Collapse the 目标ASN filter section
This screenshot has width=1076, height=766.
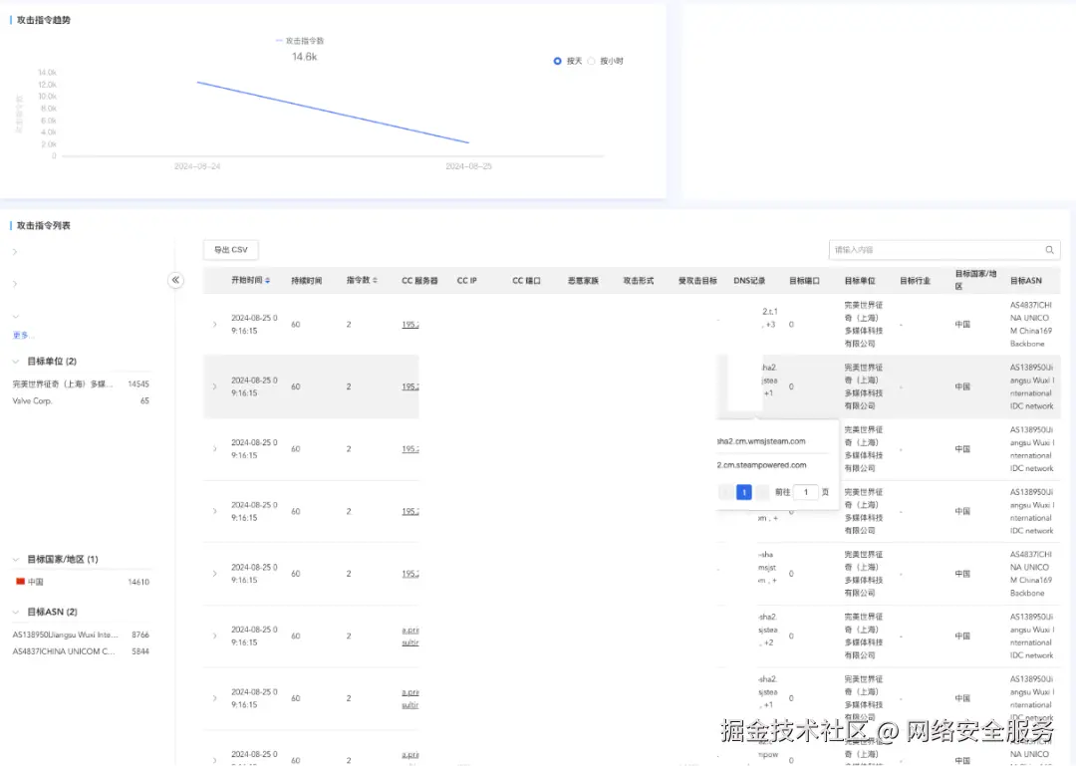tap(14, 611)
